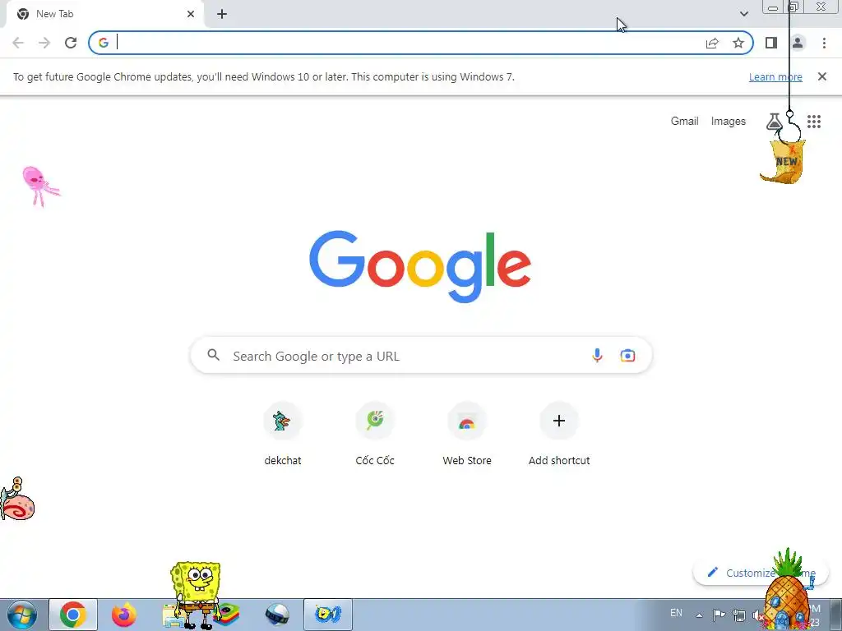Image resolution: width=842 pixels, height=631 pixels.
Task: Open network tray icon
Action: click(739, 615)
